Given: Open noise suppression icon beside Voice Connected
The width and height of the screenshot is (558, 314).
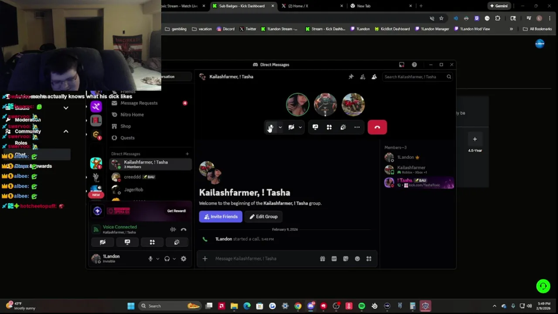Looking at the screenshot, I should point(173,229).
